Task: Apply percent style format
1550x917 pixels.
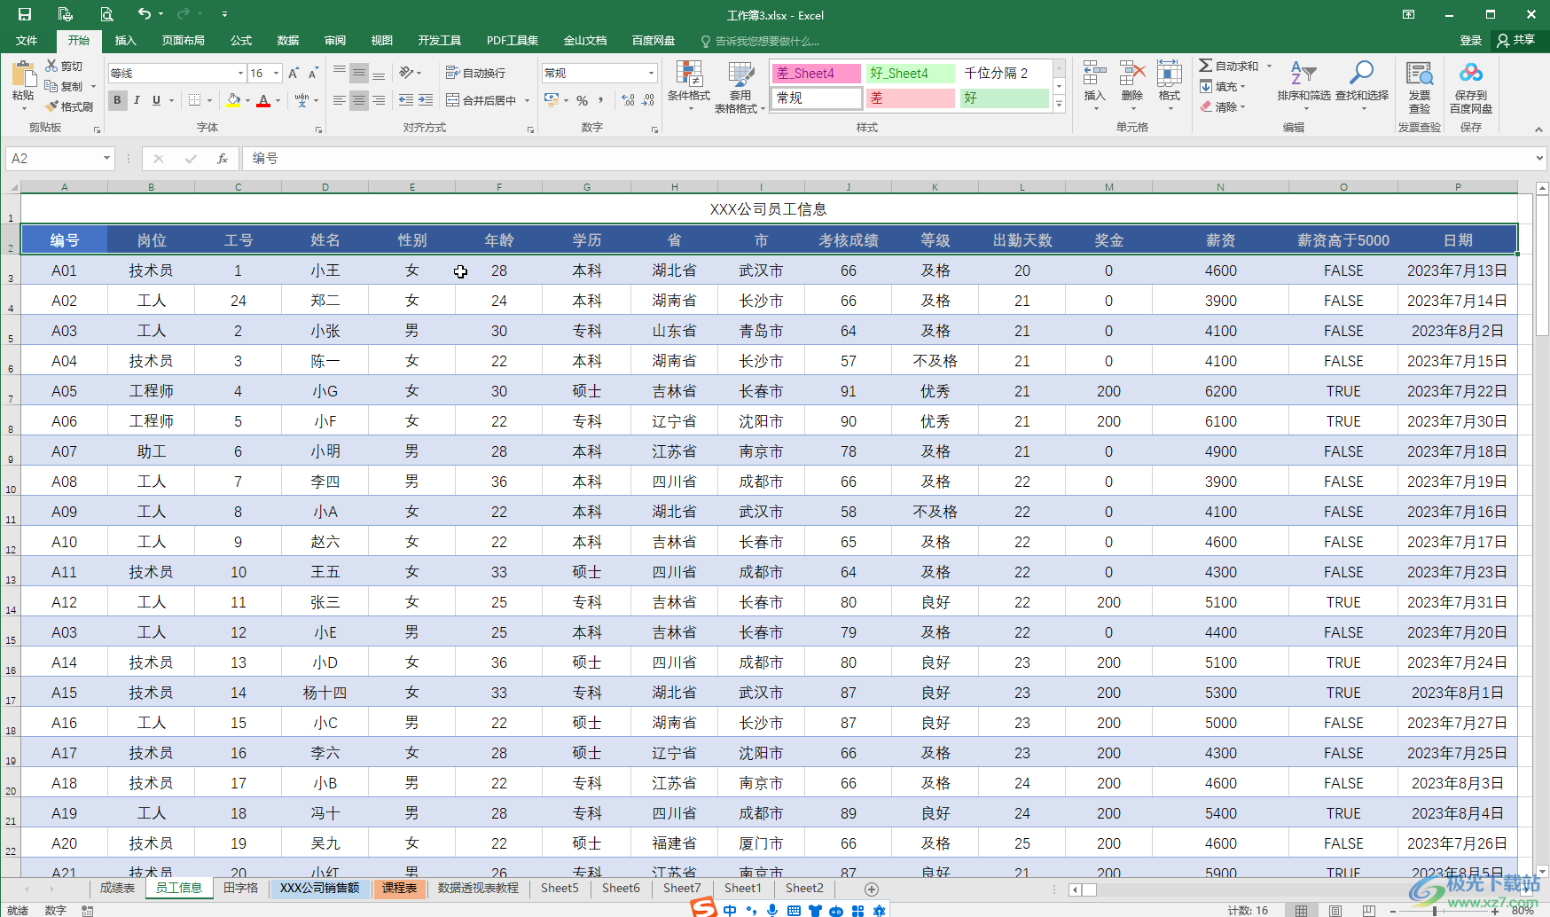Action: coord(583,100)
